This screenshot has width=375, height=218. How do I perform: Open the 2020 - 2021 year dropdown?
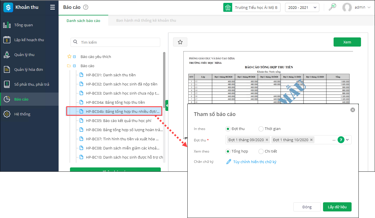click(x=302, y=7)
